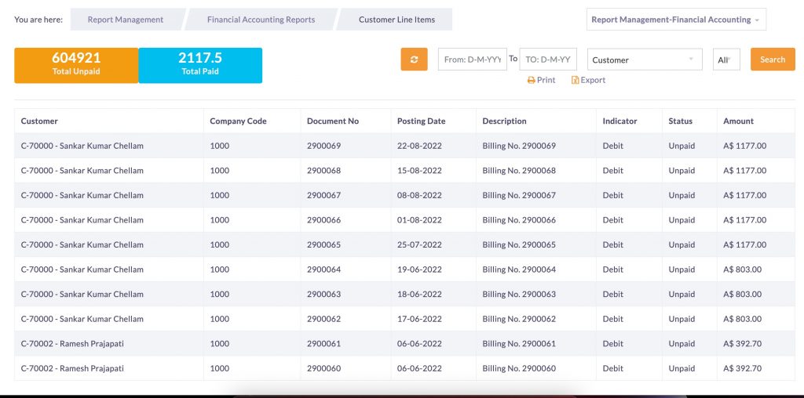804x398 pixels.
Task: Click the Total Unpaid 604921 tile
Action: click(76, 65)
